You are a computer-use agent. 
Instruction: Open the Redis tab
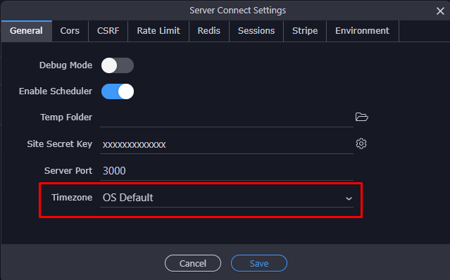tap(209, 31)
